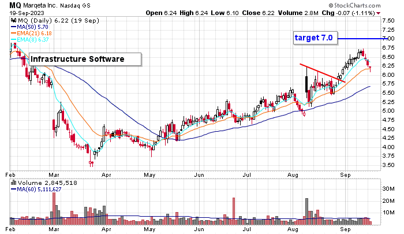Click the 20M volume axis label
This screenshot has width=404, height=234.
click(x=388, y=200)
